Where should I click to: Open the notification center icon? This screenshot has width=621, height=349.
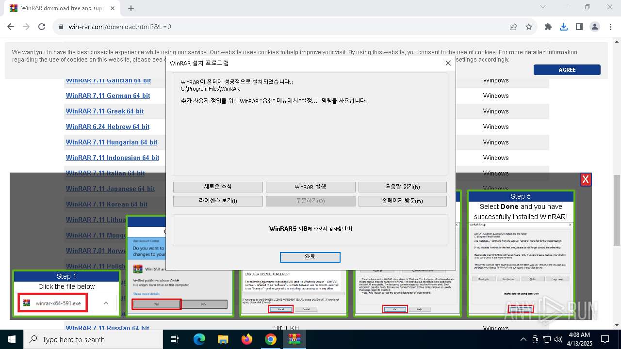[605, 339]
